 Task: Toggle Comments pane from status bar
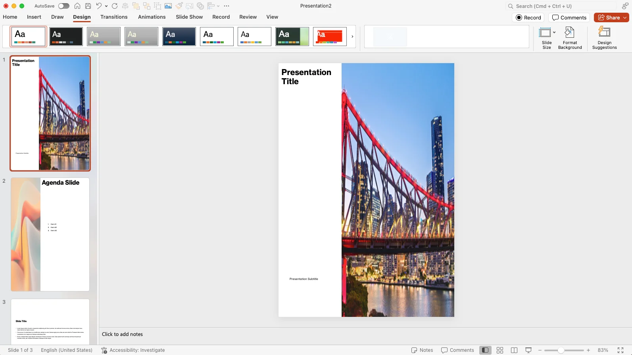pyautogui.click(x=457, y=350)
